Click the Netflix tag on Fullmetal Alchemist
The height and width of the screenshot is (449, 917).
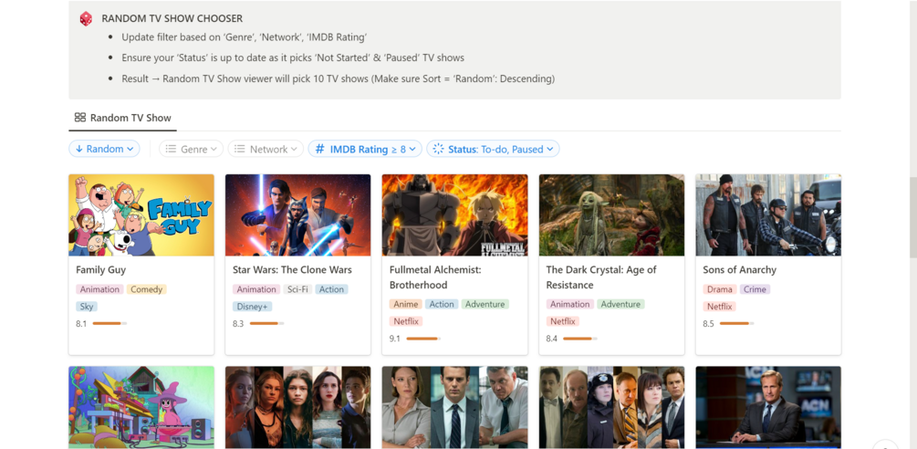[x=406, y=321]
